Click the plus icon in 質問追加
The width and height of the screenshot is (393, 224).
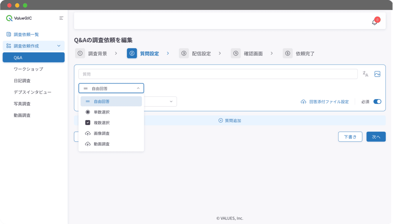(221, 121)
